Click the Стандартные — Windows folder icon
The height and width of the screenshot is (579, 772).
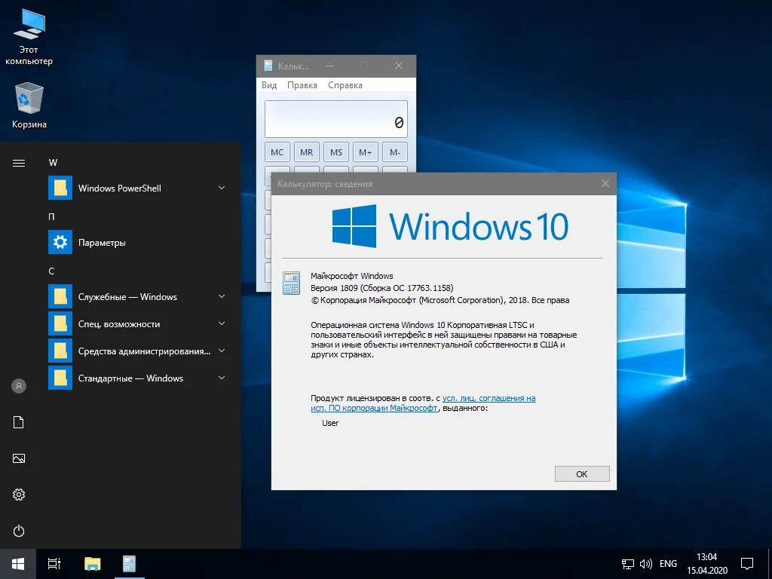(60, 378)
